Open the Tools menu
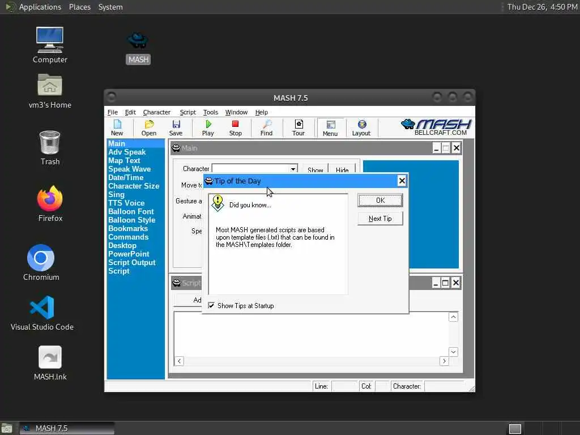The image size is (580, 435). click(211, 112)
